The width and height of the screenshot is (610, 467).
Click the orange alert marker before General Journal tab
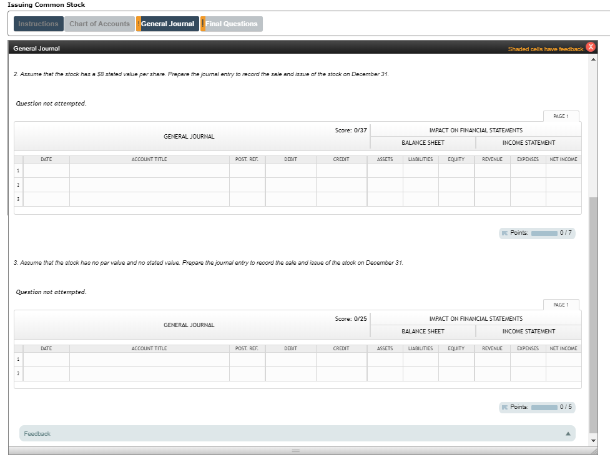[x=139, y=24]
